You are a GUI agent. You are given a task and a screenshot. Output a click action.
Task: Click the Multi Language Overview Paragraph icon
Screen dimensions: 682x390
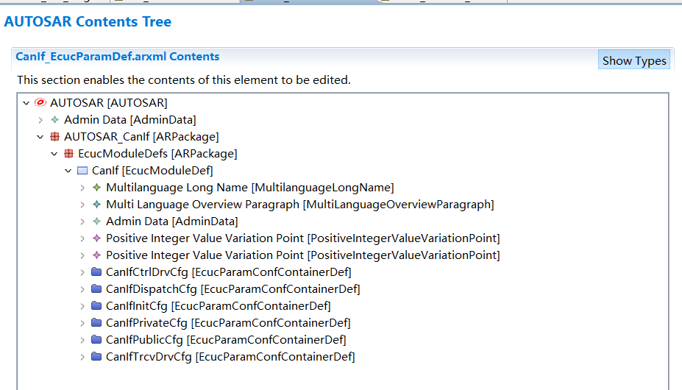[x=96, y=205]
